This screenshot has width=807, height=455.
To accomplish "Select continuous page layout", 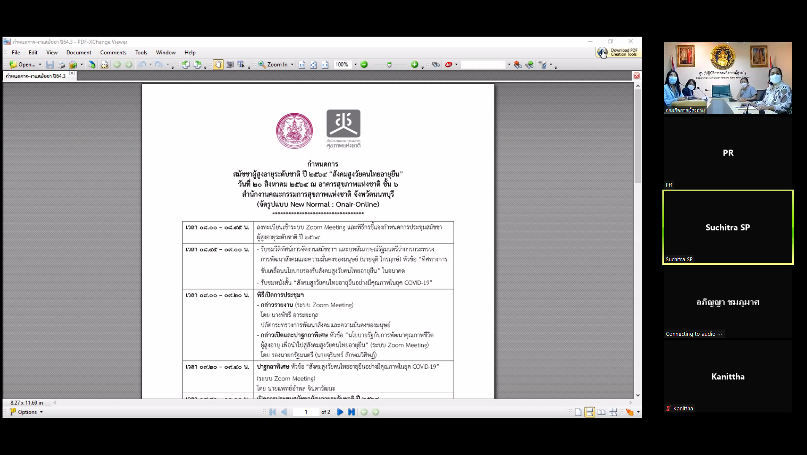I will 589,412.
